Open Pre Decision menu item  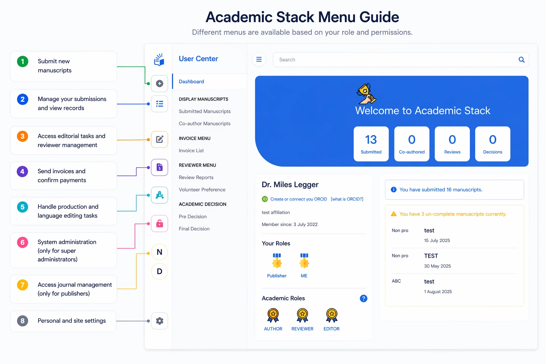[x=193, y=216]
